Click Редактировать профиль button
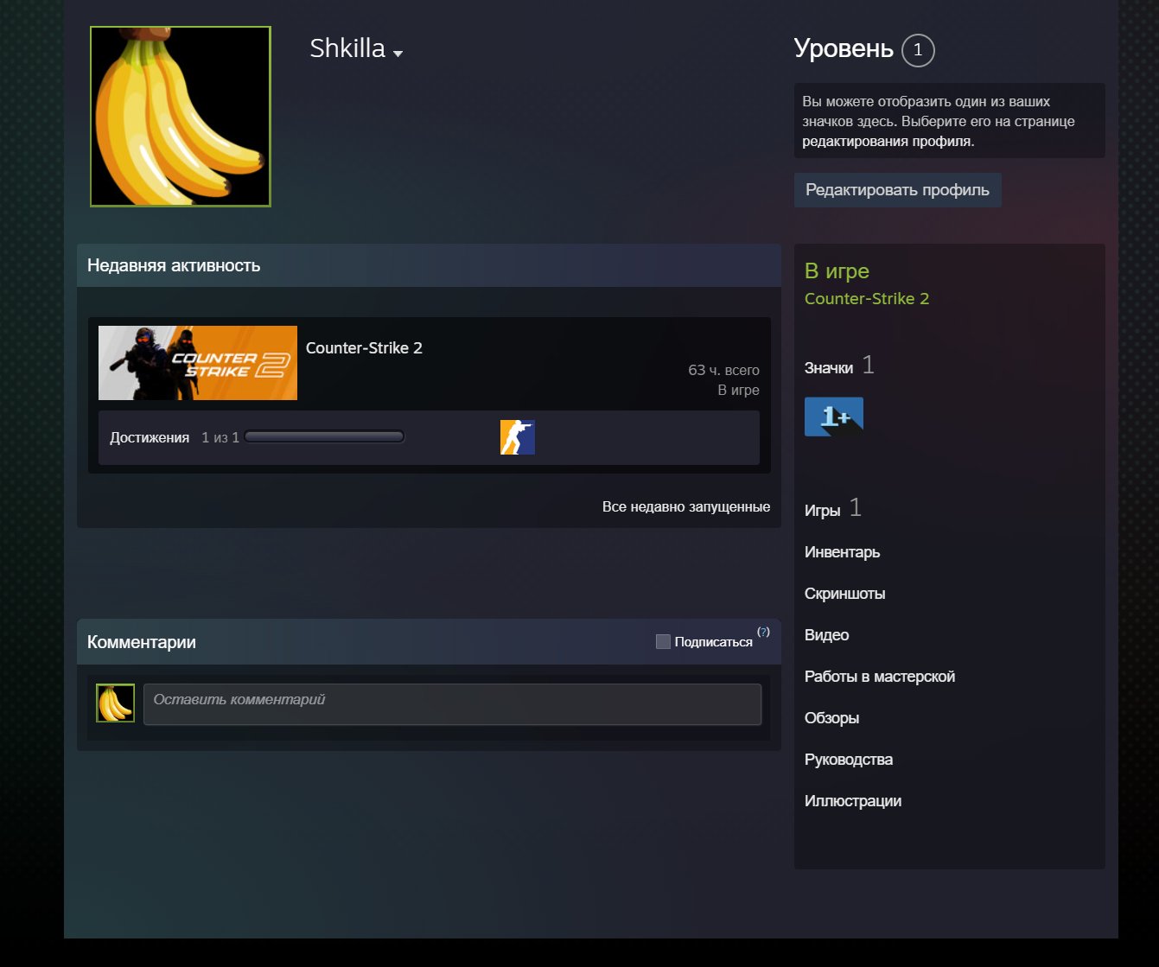The width and height of the screenshot is (1159, 967). tap(898, 190)
